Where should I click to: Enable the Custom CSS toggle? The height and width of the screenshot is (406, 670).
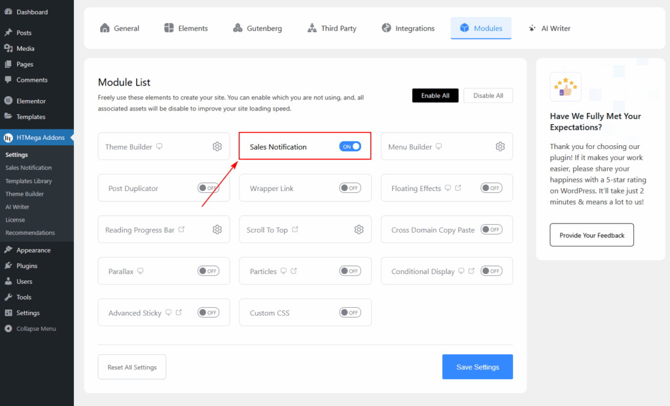pos(349,313)
